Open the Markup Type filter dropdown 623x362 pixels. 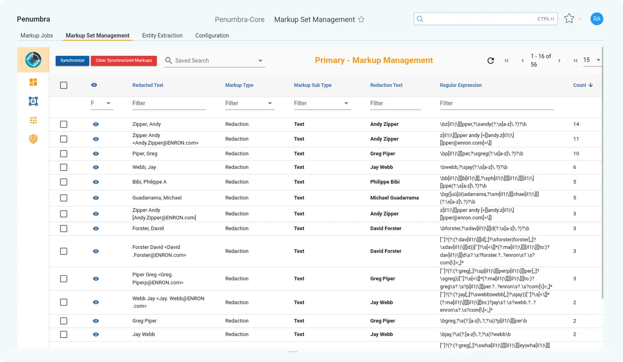pos(270,103)
